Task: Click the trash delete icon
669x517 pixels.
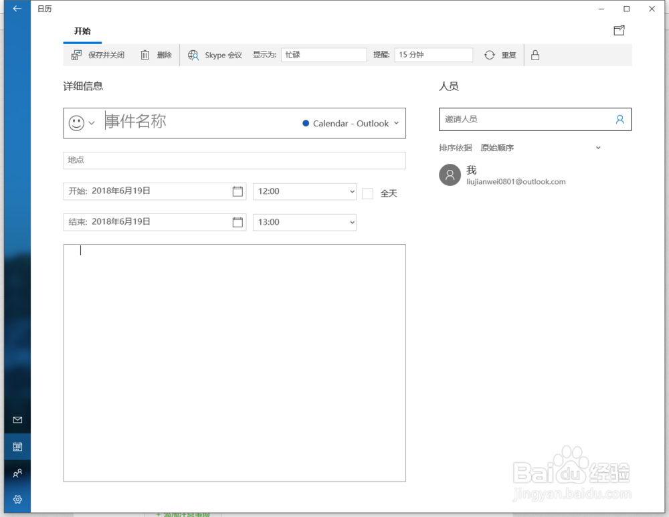Action: [145, 55]
